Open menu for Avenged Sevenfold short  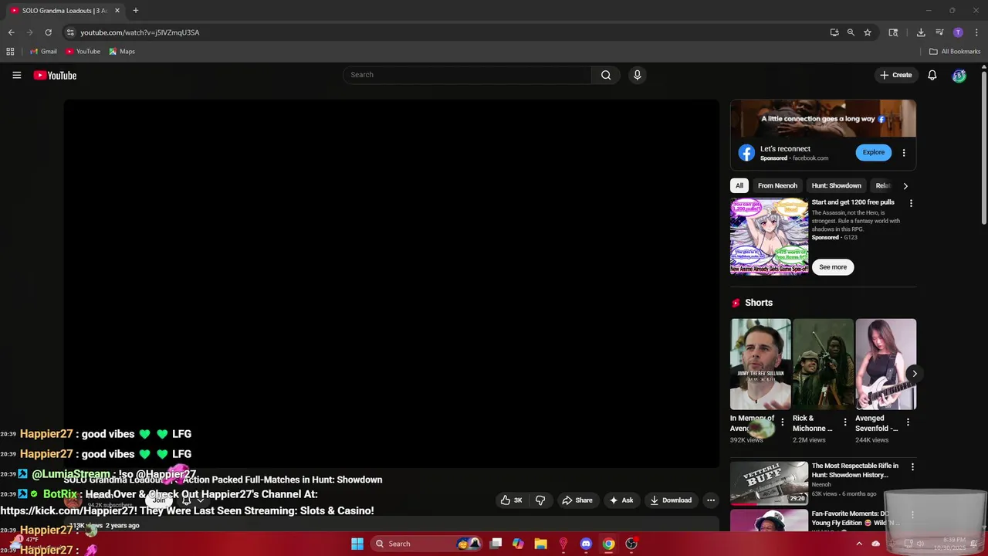click(908, 422)
